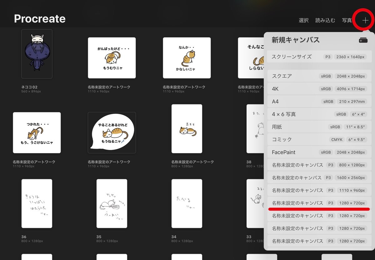Tap the title label 34
This screenshot has height=260, width=375.
174,237
